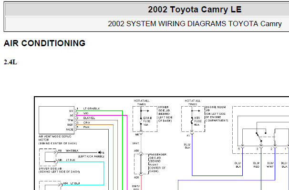Click 'HOT AT ALL TIMES' above ECU-B fuse
The image size is (289, 190).
point(142,102)
